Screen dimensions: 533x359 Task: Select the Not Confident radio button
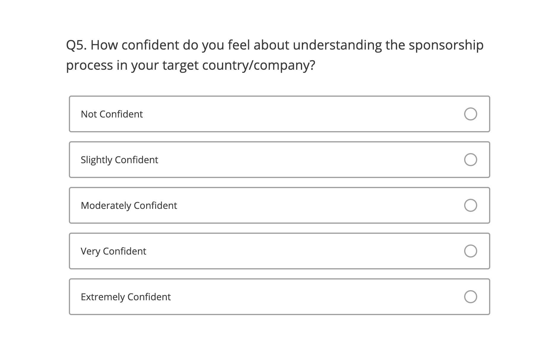point(470,114)
